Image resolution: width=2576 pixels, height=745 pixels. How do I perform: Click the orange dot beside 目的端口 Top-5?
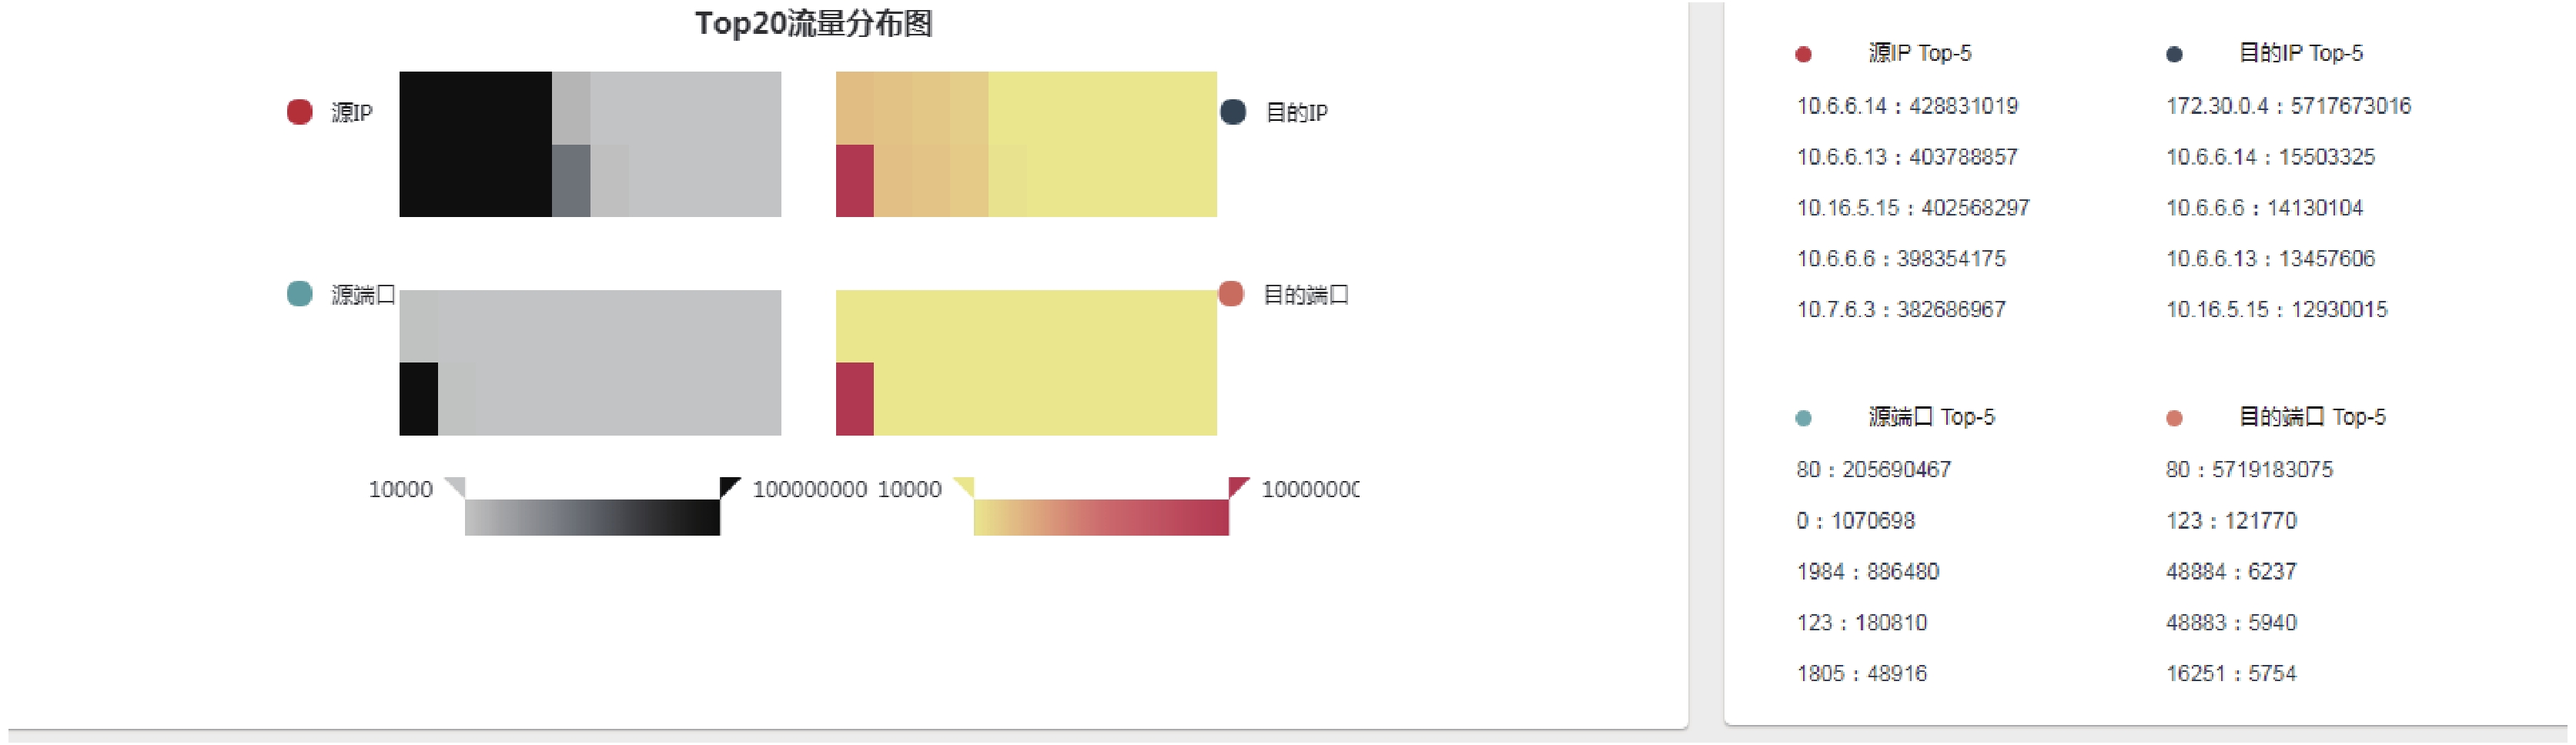[x=2174, y=418]
